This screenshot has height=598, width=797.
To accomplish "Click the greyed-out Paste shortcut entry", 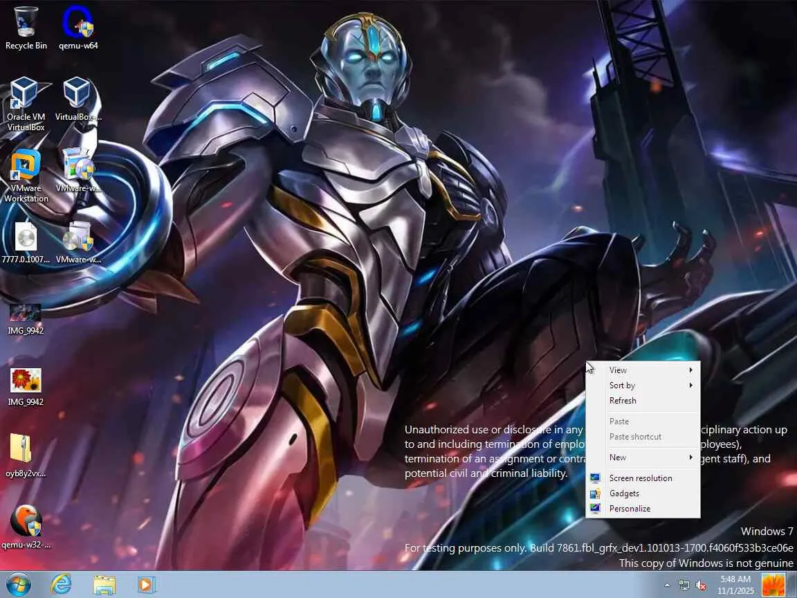I will pyautogui.click(x=643, y=437).
